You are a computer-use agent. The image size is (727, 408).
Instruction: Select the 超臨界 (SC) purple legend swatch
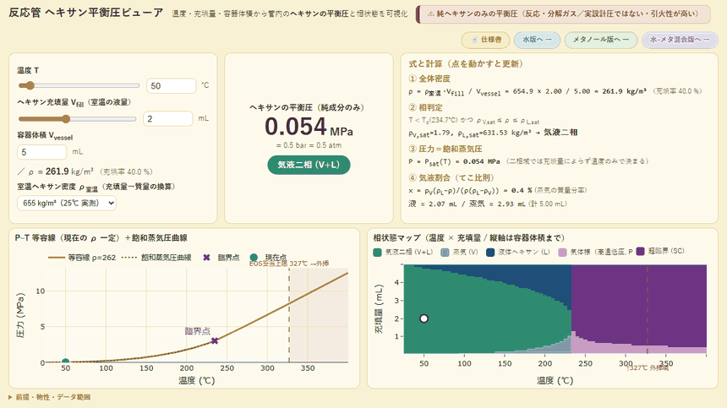(x=640, y=251)
